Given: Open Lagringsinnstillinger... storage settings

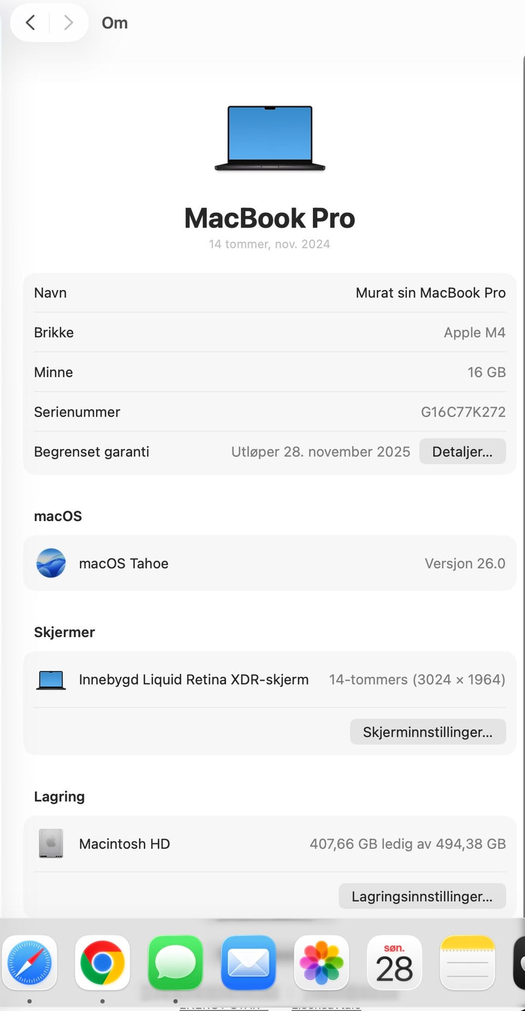Looking at the screenshot, I should coord(422,897).
